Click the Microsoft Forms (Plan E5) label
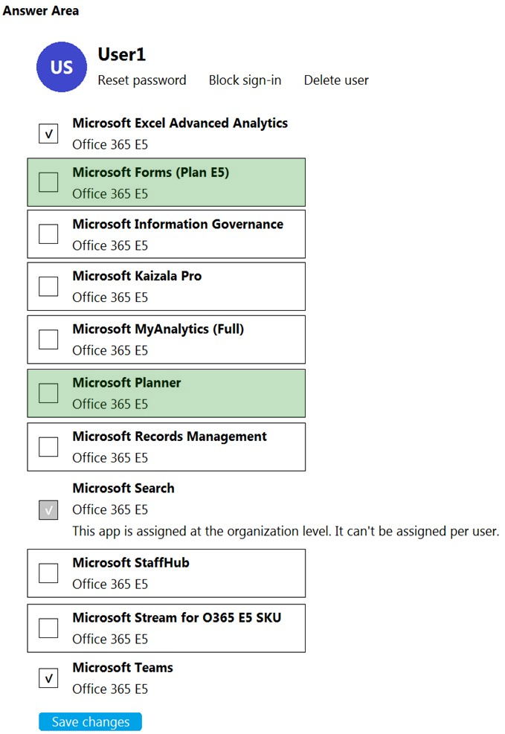The height and width of the screenshot is (734, 505). click(x=151, y=173)
